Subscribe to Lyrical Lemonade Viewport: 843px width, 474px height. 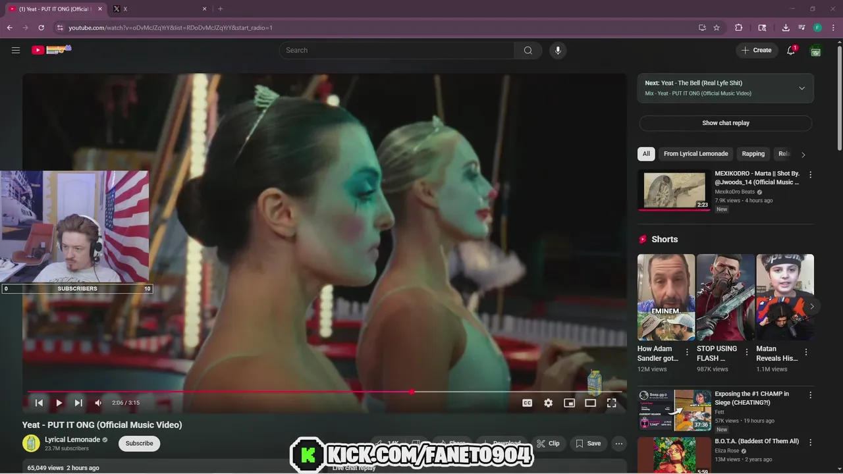[139, 444]
